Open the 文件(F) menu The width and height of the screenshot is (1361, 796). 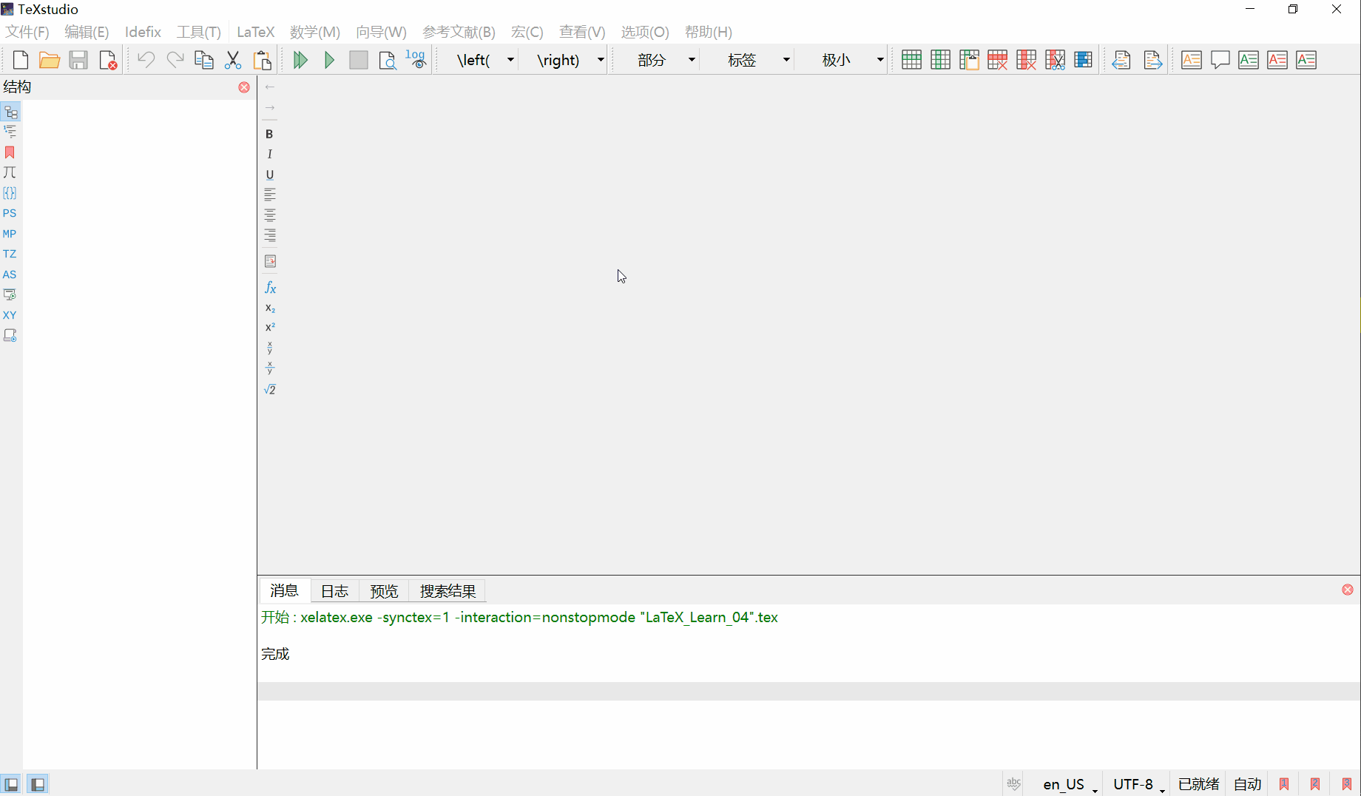coord(27,32)
